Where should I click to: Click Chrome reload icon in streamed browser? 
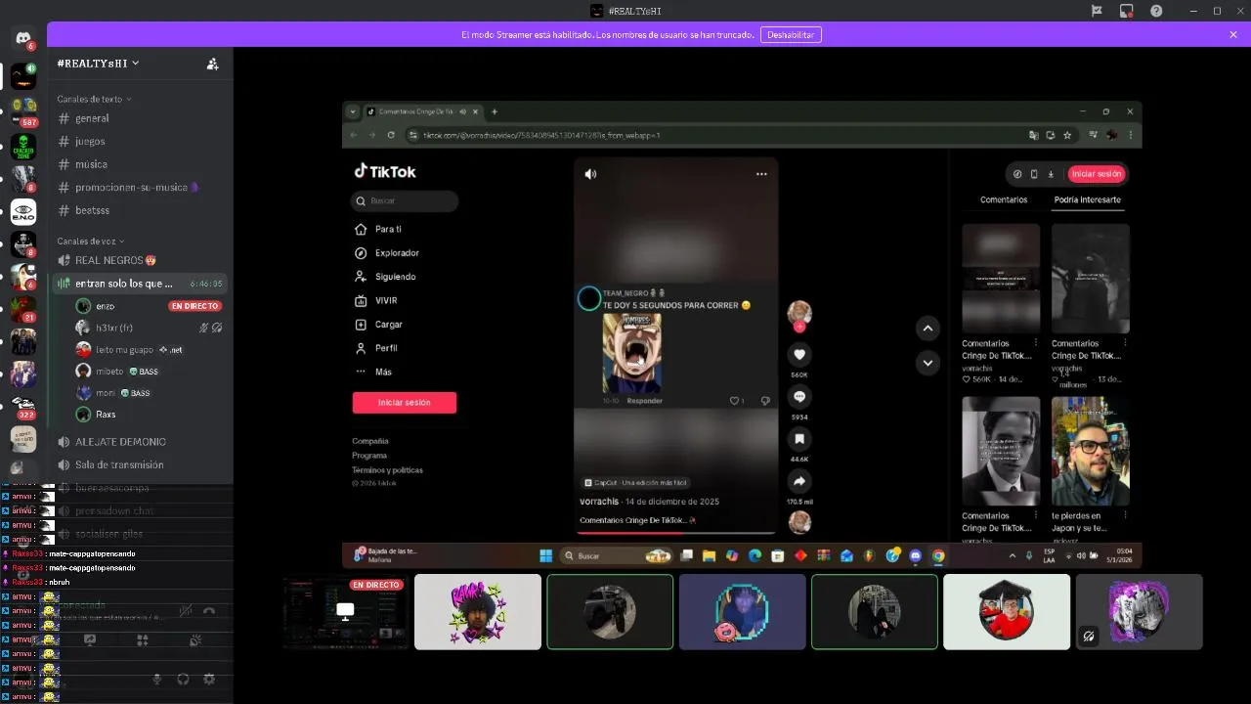391,135
